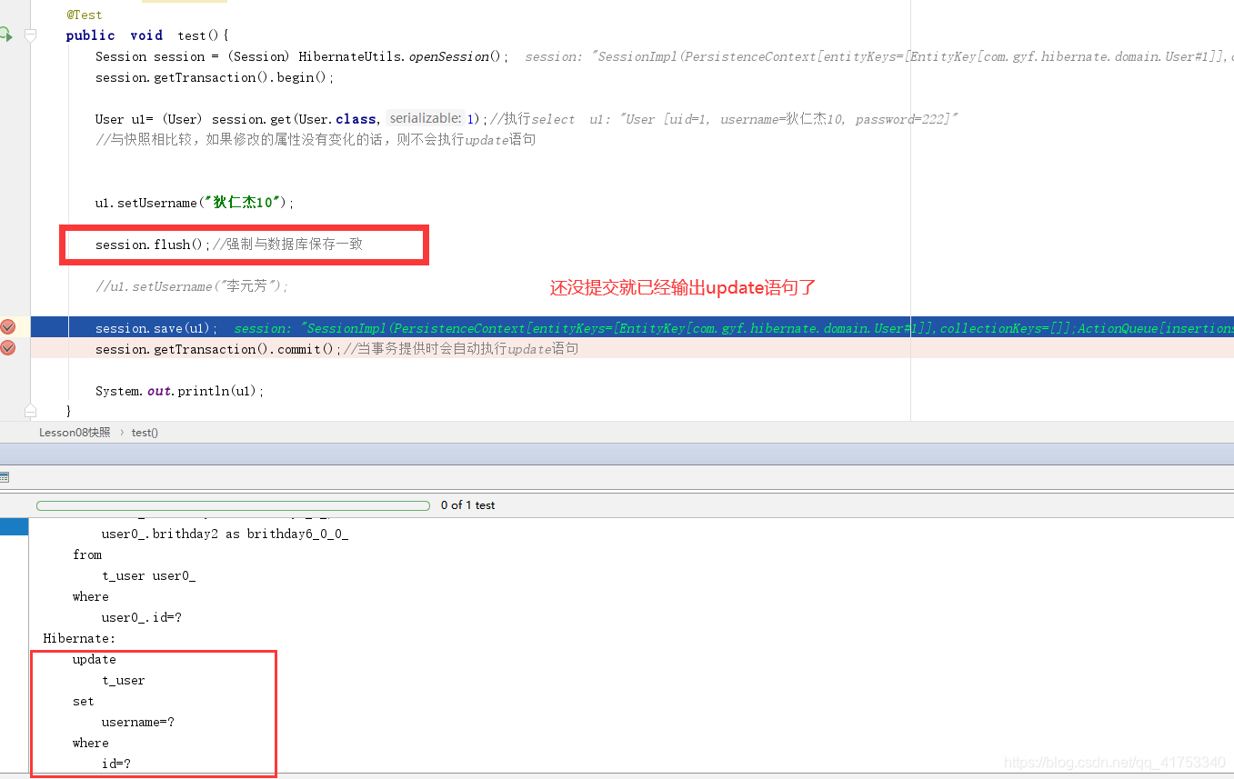Screen dimensions: 1234x779
Task: Click the session.getTransaction().begin() line
Action: tap(215, 77)
